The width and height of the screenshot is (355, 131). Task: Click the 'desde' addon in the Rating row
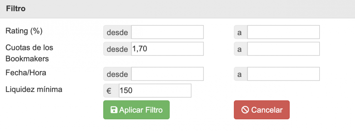pyautogui.click(x=117, y=32)
